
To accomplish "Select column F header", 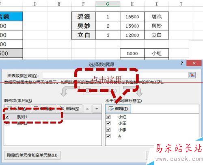I will pos(84,4).
